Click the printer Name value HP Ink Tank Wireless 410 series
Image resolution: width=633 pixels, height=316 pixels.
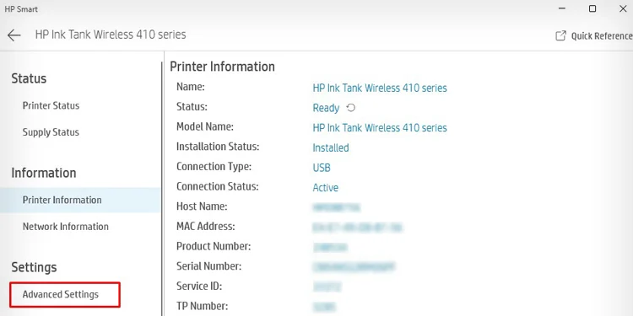click(380, 88)
